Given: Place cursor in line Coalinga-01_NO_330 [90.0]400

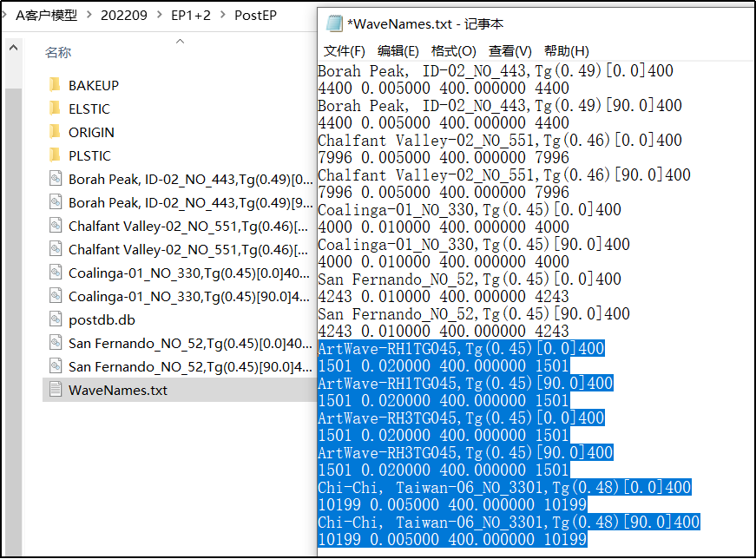Looking at the screenshot, I should 473,245.
